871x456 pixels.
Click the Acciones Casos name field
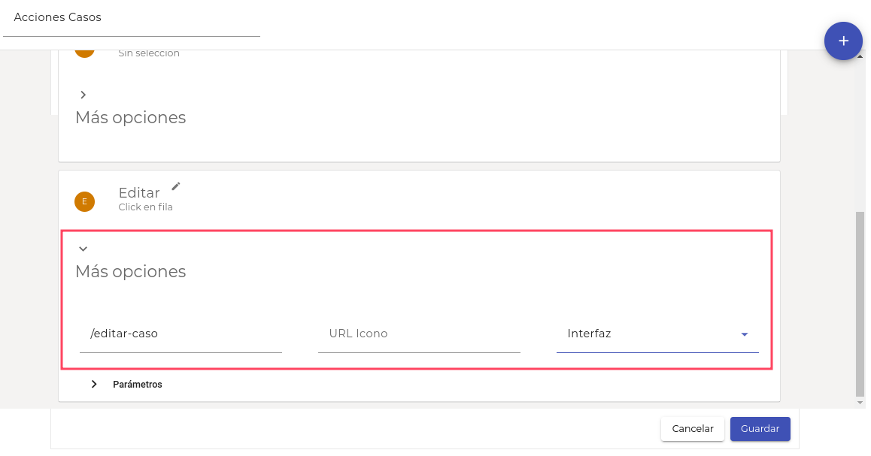[132, 18]
